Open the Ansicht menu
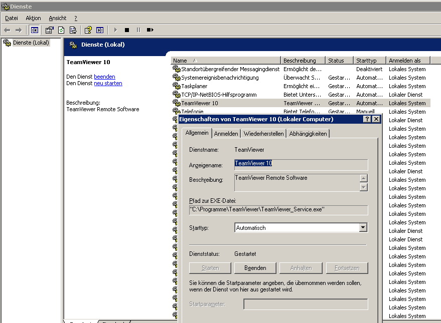The image size is (441, 323). pyautogui.click(x=57, y=18)
